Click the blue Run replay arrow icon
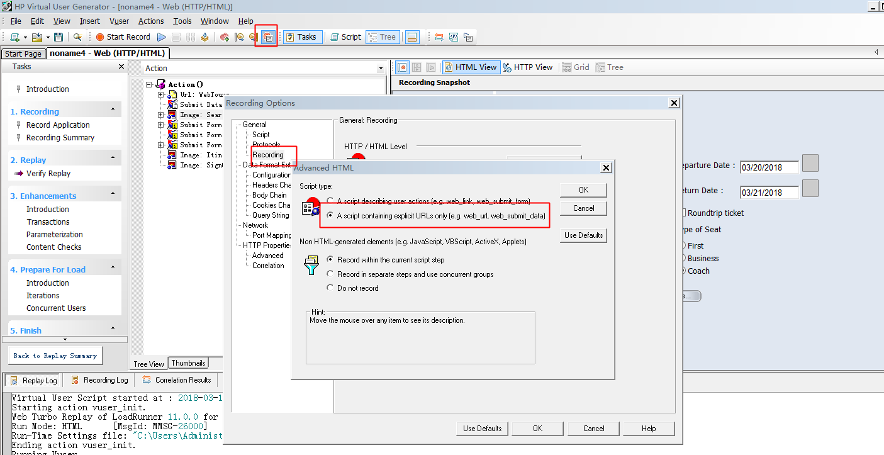The width and height of the screenshot is (884, 455). [x=162, y=37]
